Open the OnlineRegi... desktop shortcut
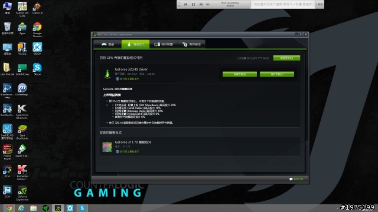The width and height of the screenshot is (378, 212). pos(22,90)
